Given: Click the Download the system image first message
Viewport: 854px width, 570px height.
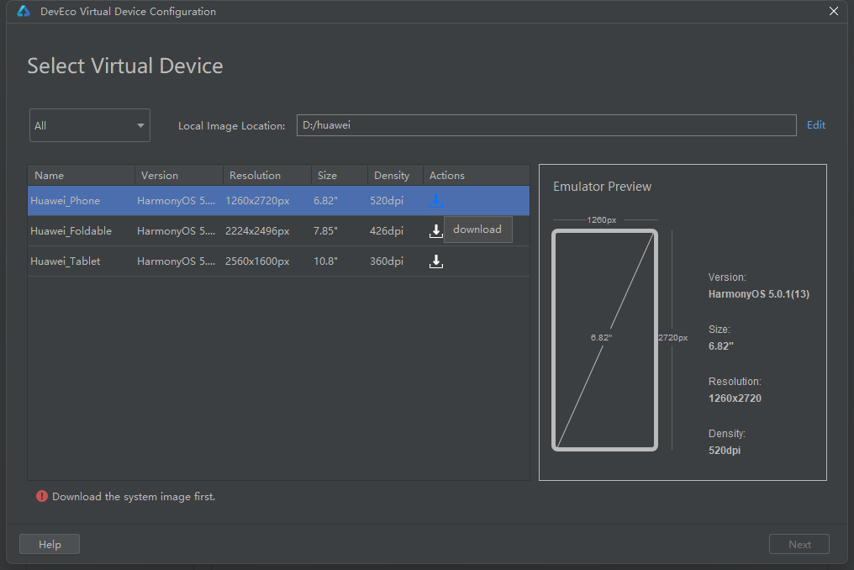Looking at the screenshot, I should (134, 496).
